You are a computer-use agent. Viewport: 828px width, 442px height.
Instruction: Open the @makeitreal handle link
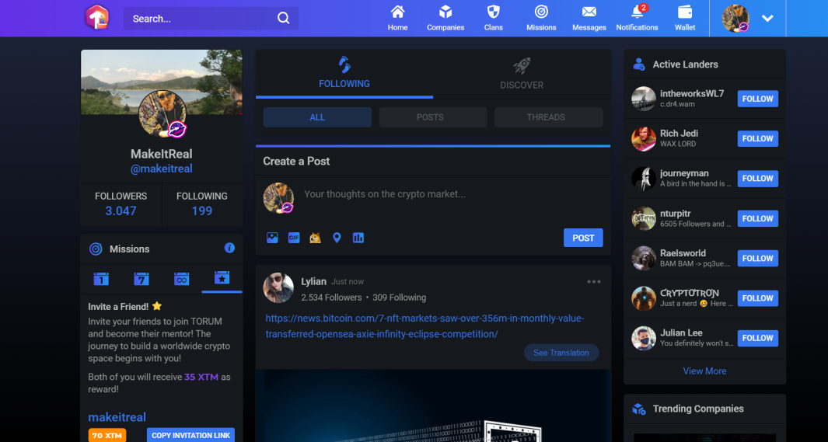(162, 169)
